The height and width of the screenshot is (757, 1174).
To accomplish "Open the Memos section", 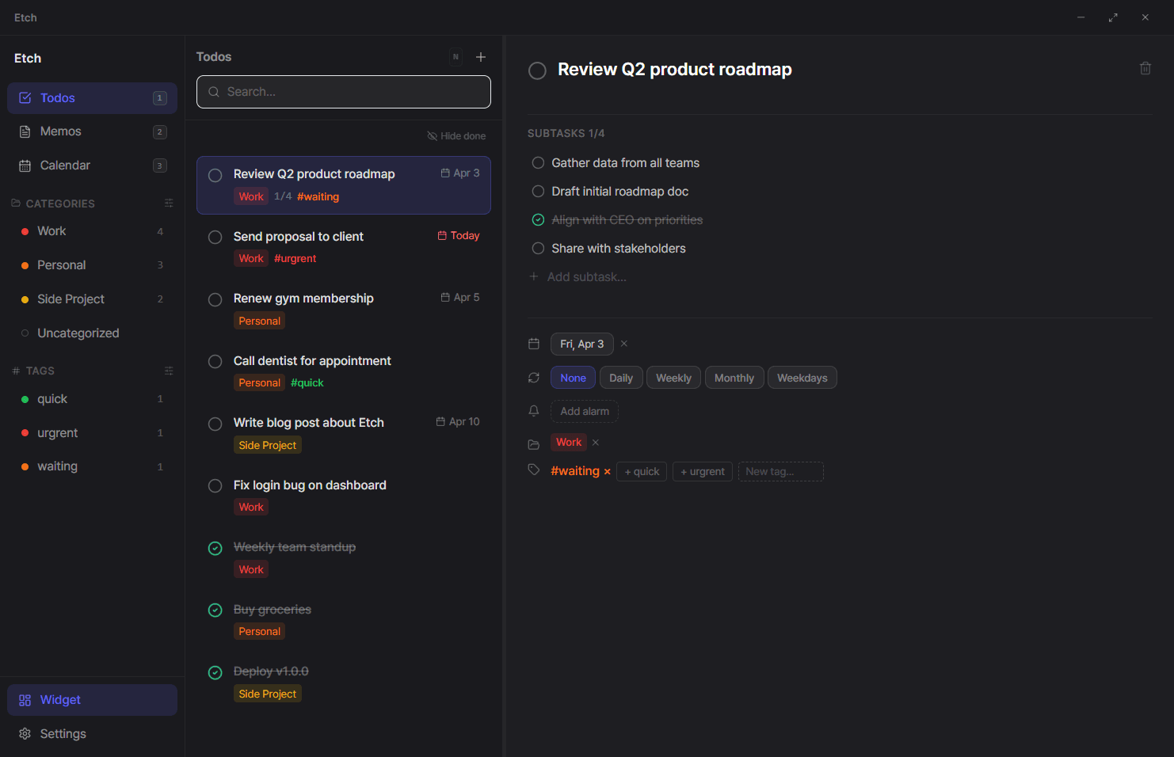I will click(61, 131).
